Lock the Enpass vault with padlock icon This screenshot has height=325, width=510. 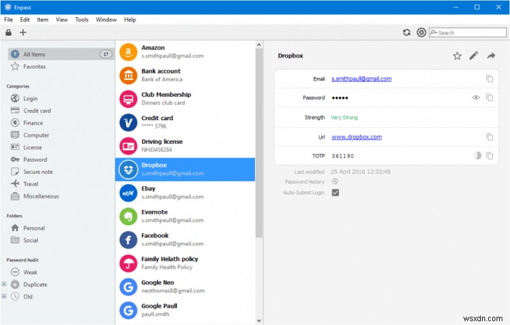tap(8, 32)
